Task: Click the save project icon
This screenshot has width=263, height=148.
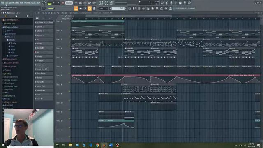Action: click(x=180, y=3)
